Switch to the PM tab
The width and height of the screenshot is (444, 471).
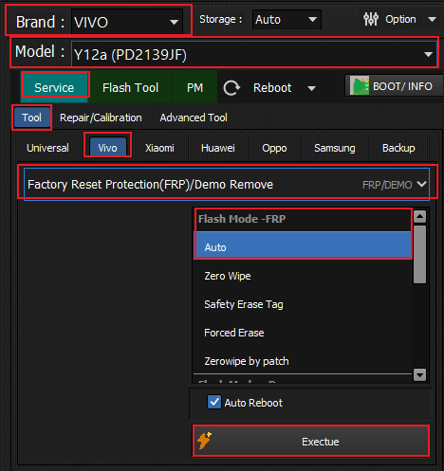[194, 87]
